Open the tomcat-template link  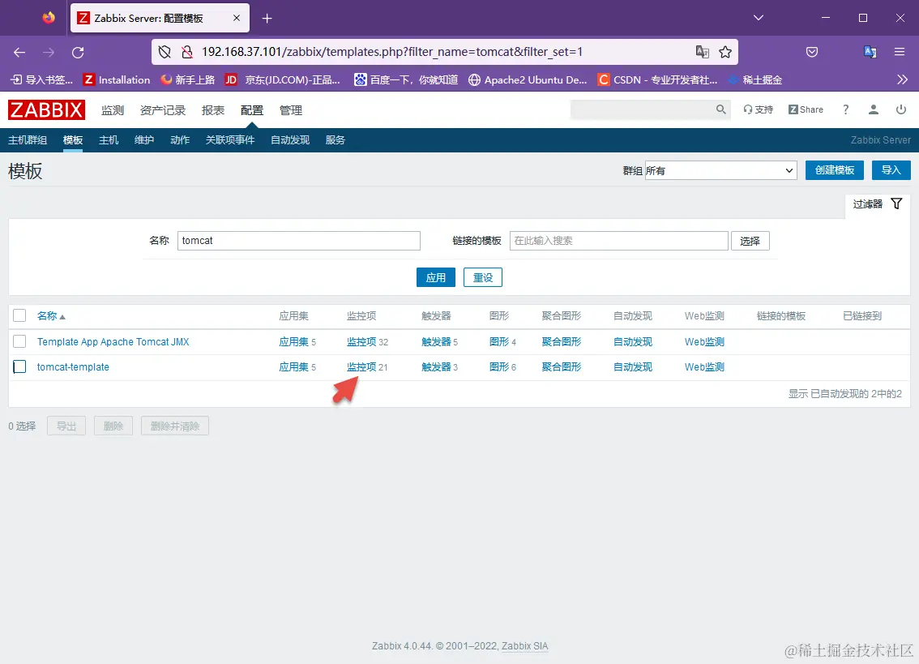[73, 367]
